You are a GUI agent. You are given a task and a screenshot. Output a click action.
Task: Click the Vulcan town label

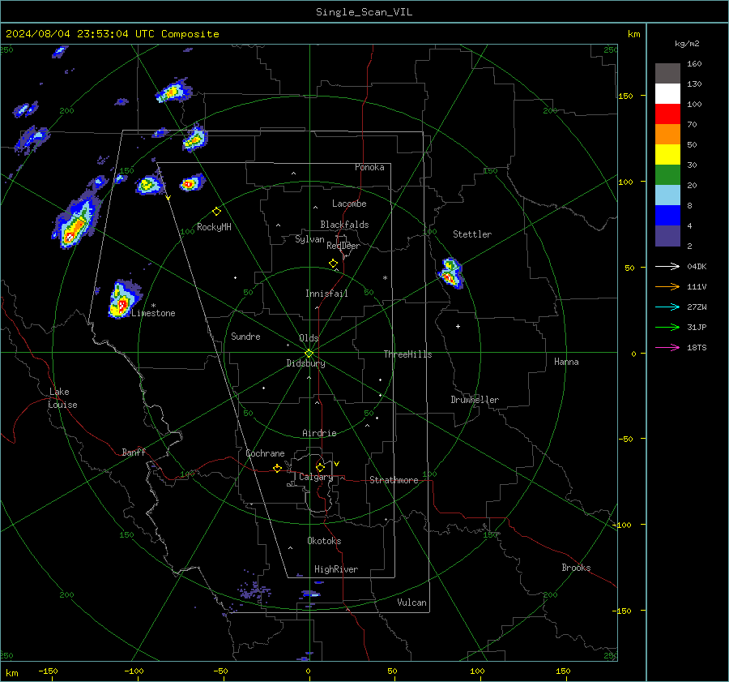pyautogui.click(x=411, y=603)
